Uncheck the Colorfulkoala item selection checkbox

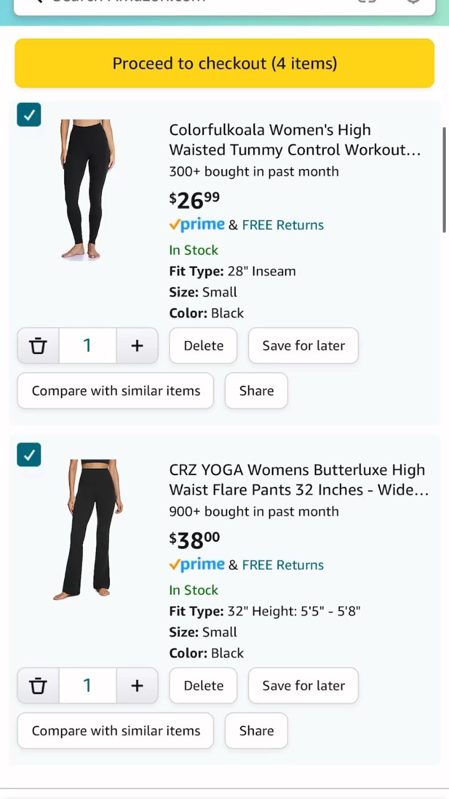click(x=29, y=115)
